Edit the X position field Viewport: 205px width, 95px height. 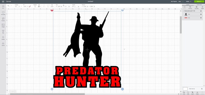click(85, 6)
